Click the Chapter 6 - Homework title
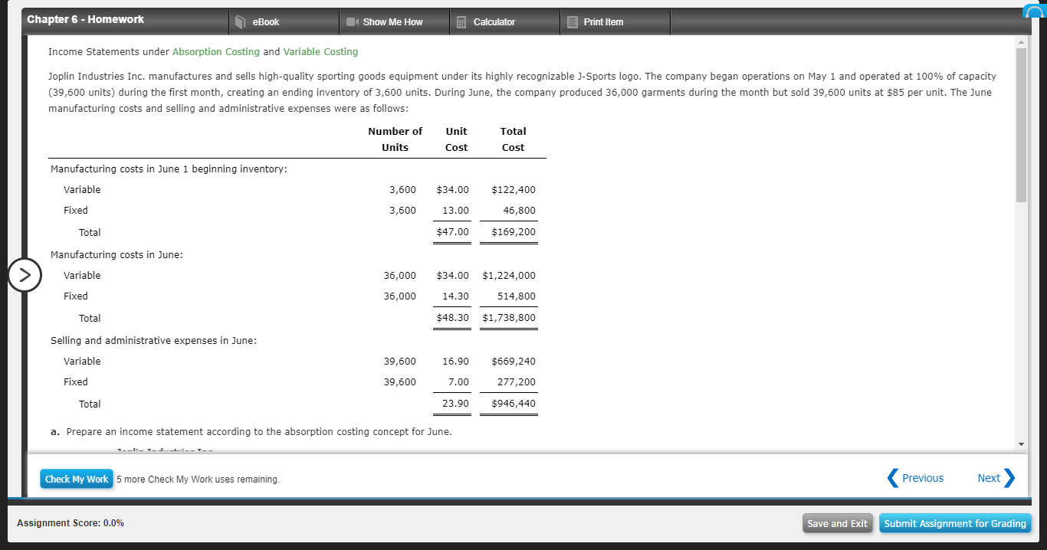The height and width of the screenshot is (550, 1047). tap(85, 19)
